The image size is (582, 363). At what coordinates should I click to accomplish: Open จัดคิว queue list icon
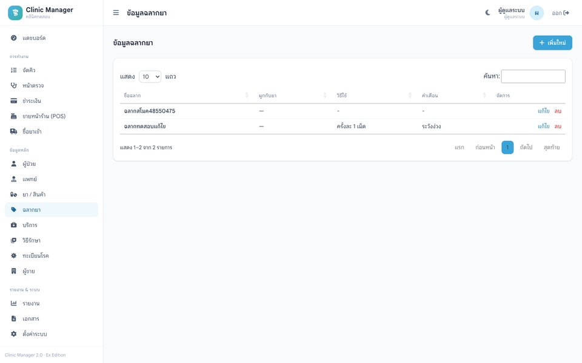click(x=14, y=70)
